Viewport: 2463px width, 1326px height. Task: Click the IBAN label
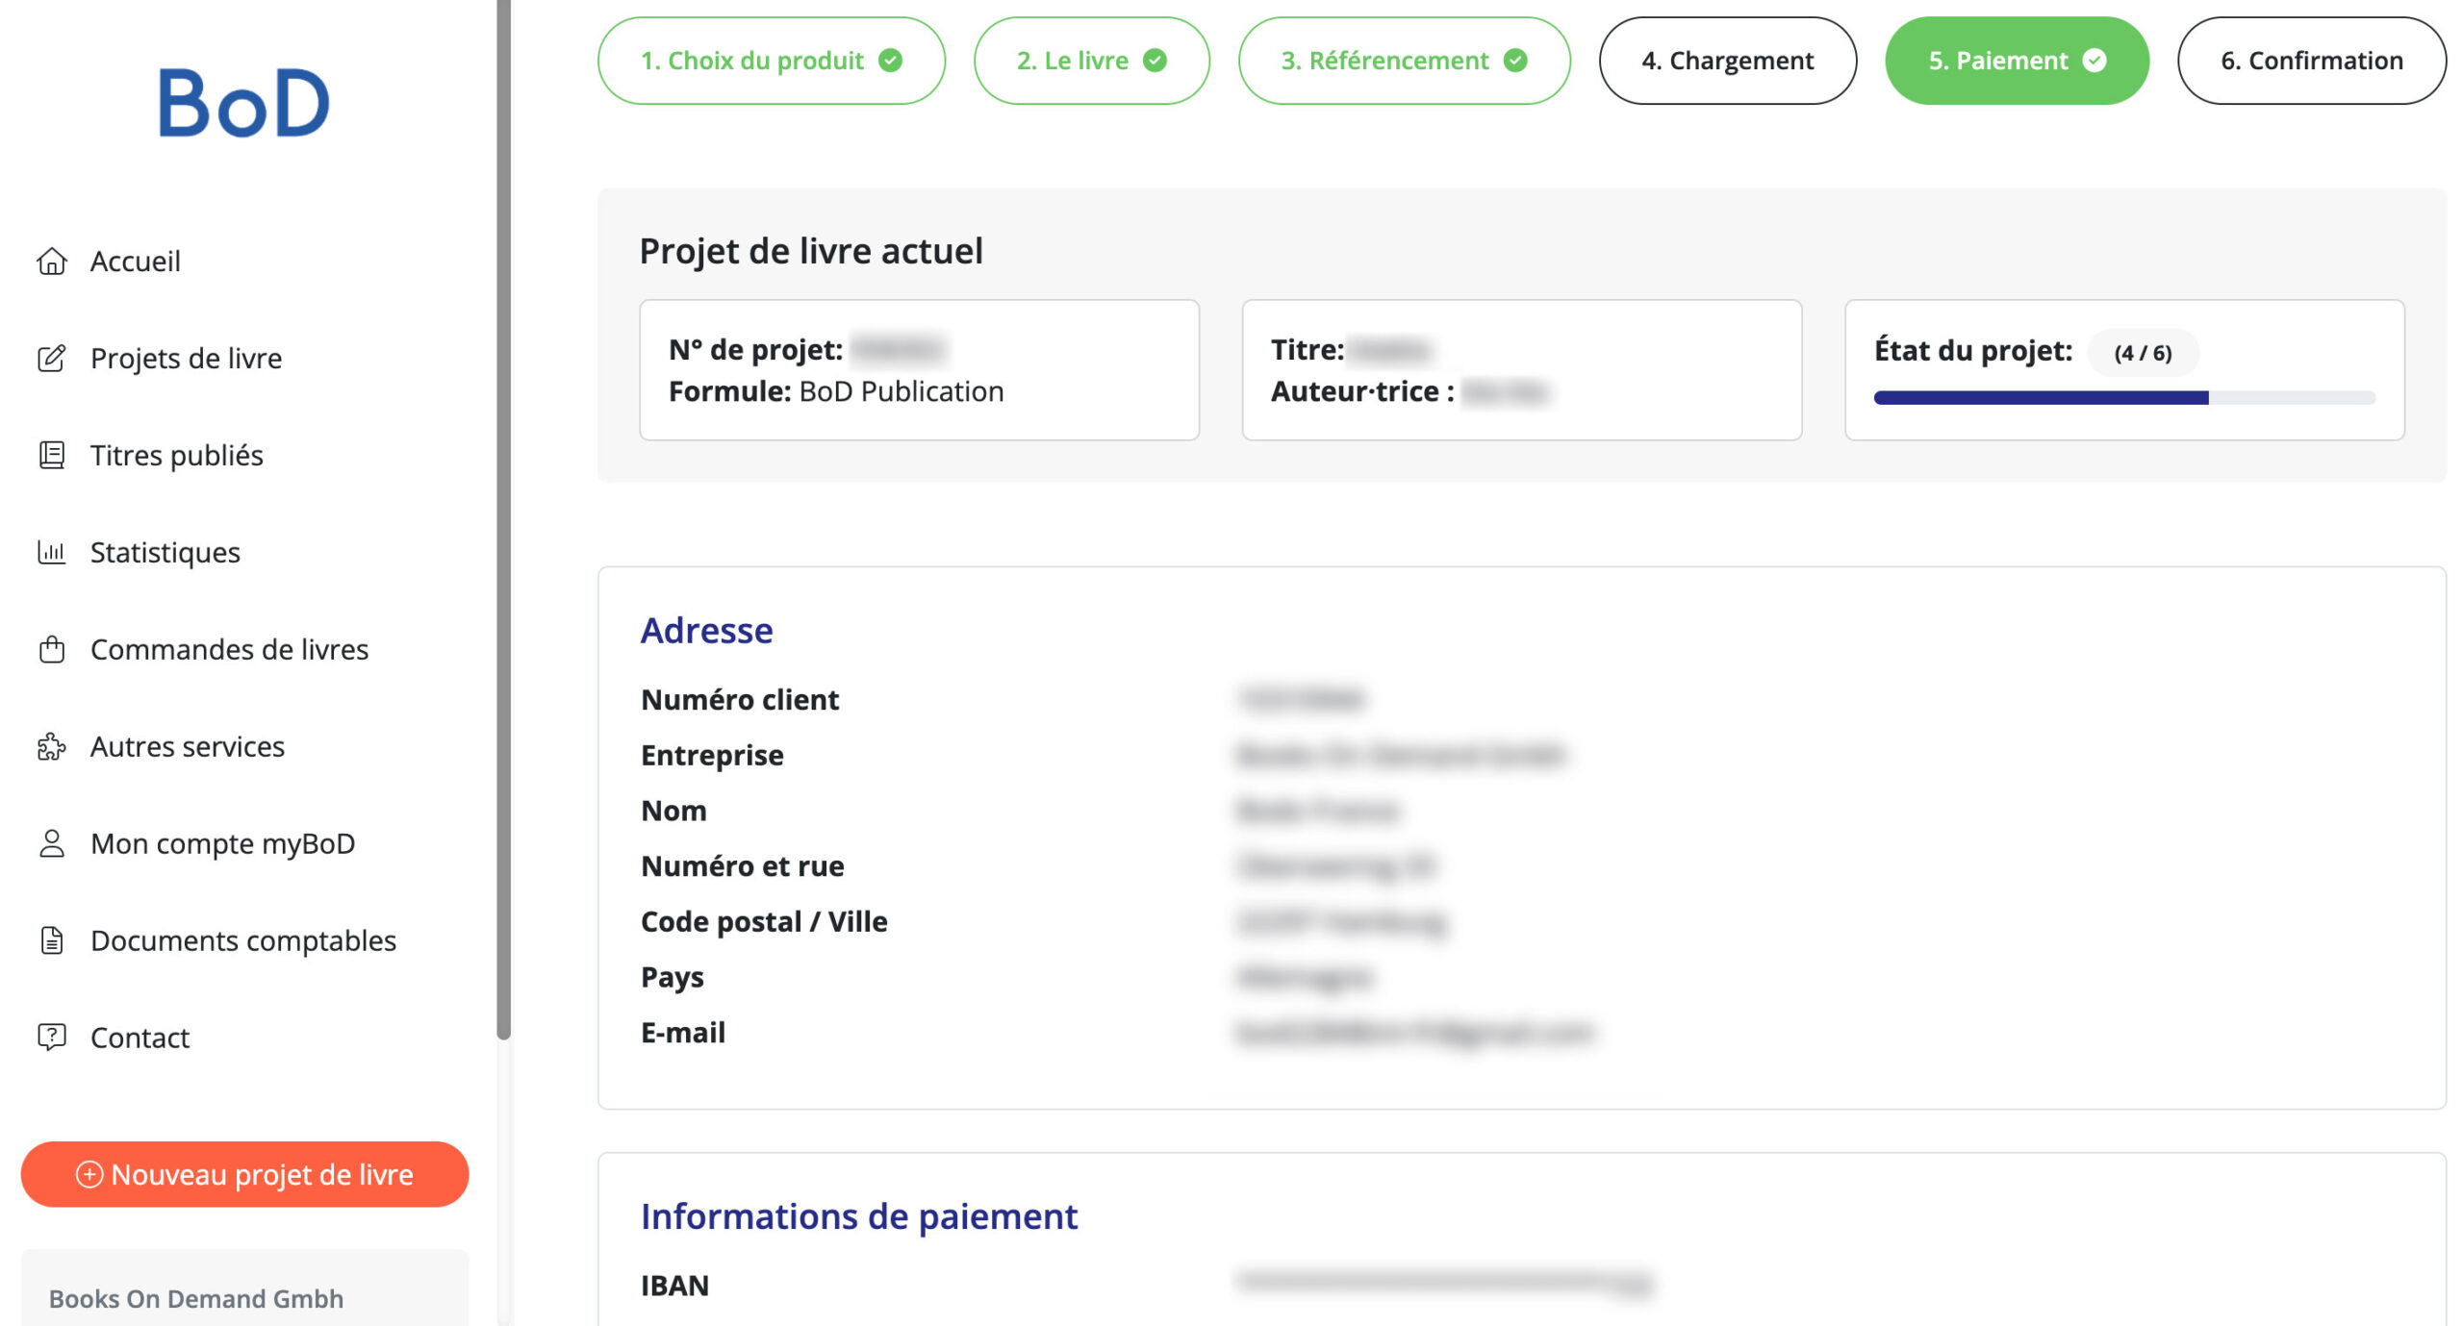click(674, 1285)
